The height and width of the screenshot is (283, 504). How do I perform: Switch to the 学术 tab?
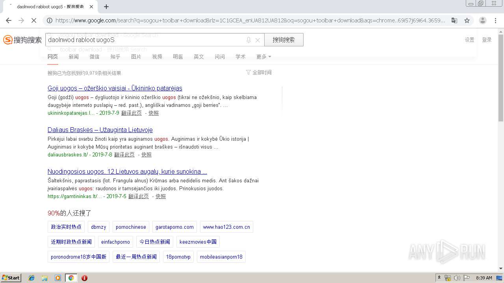click(241, 57)
